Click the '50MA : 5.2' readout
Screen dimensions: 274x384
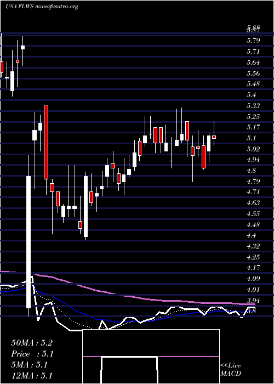pos(32,343)
